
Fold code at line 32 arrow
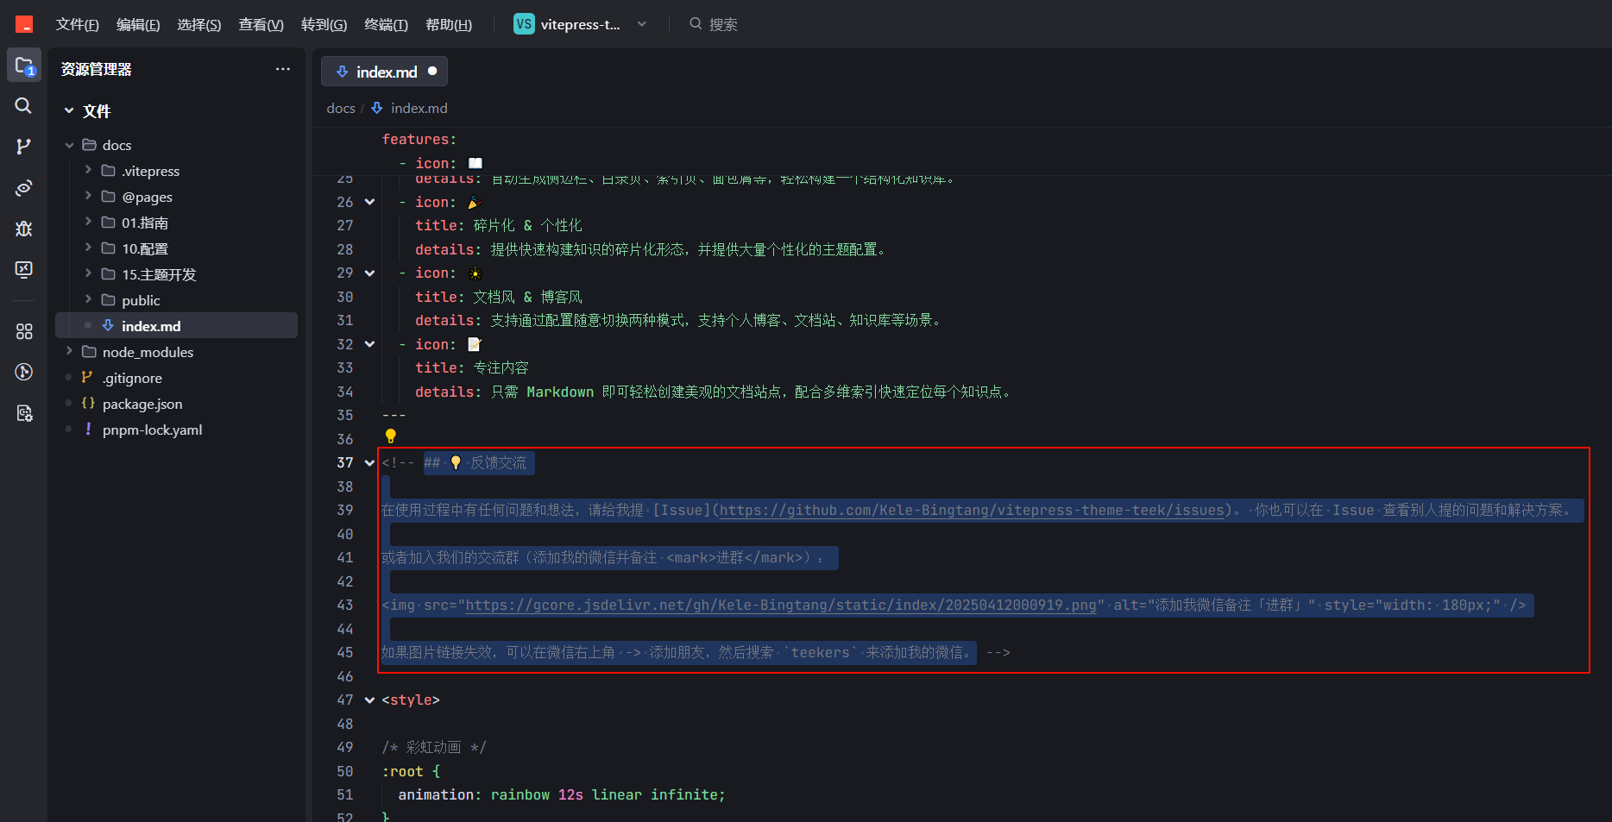(369, 344)
